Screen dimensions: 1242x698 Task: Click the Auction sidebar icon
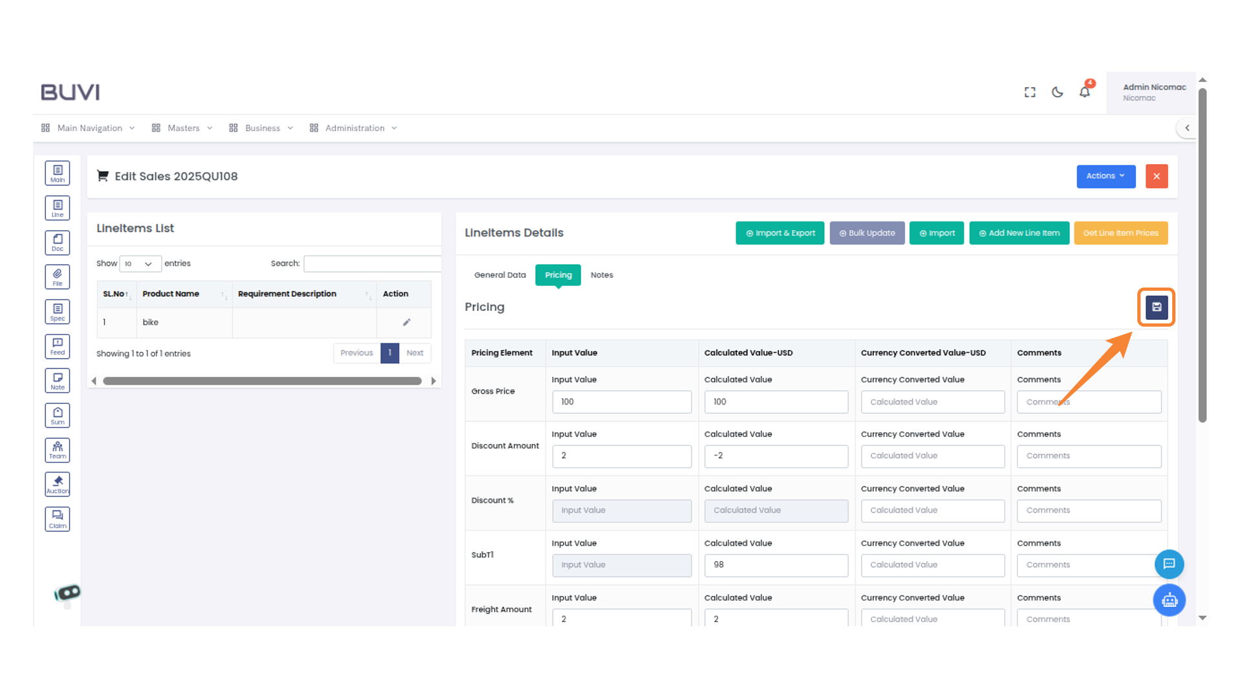click(58, 484)
